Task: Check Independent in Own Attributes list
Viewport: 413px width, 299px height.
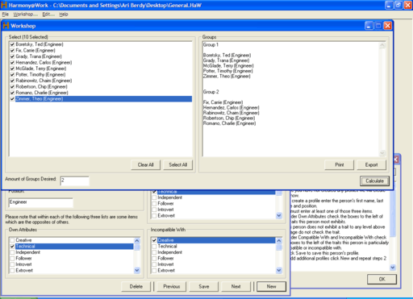Action: 12,252
